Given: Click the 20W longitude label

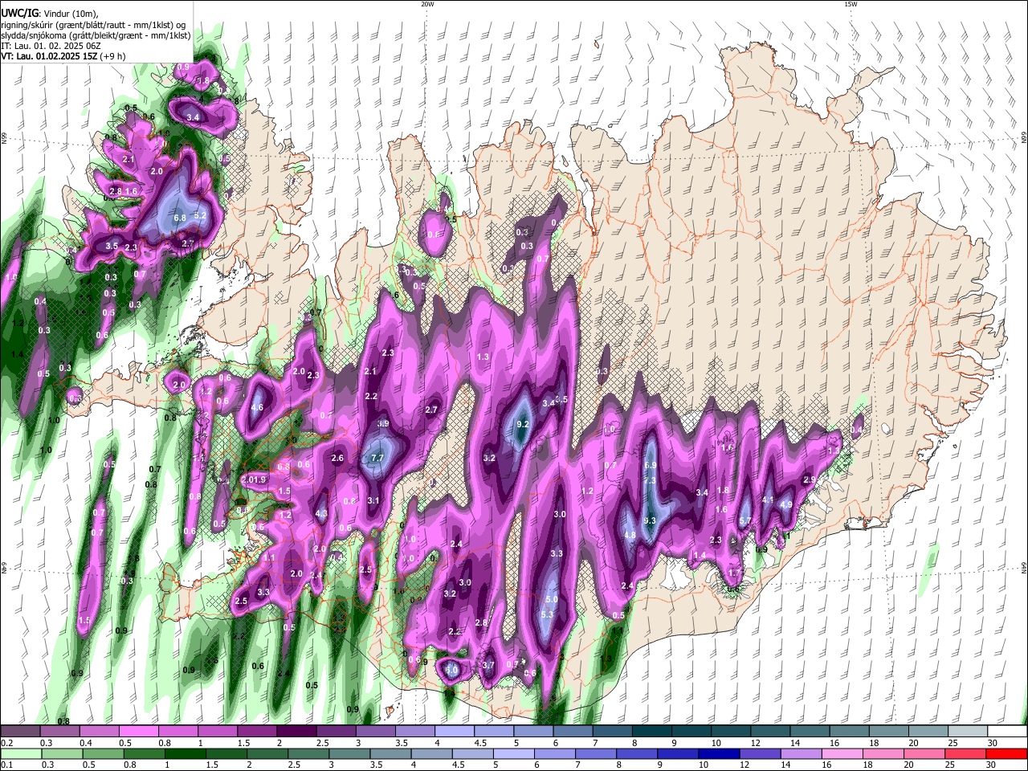Looking at the screenshot, I should point(427,4).
